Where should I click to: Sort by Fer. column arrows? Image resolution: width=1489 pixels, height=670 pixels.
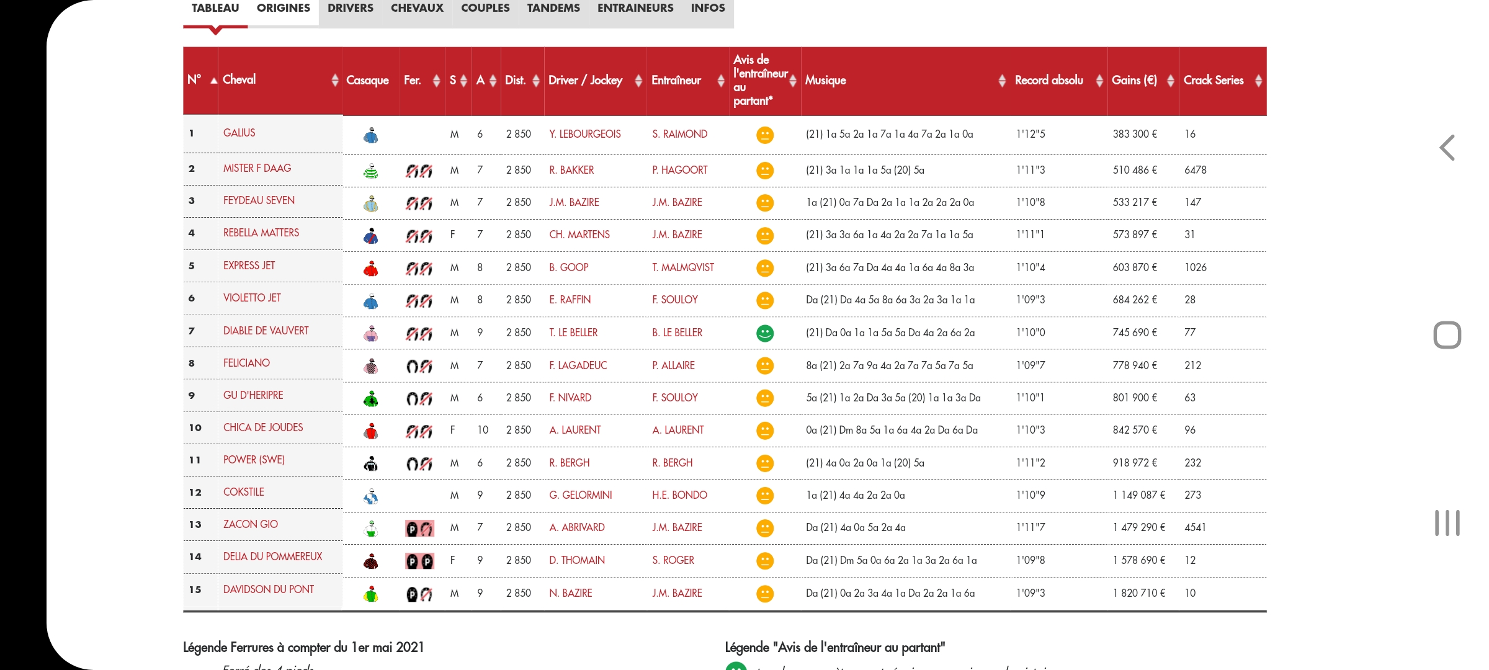pyautogui.click(x=436, y=81)
